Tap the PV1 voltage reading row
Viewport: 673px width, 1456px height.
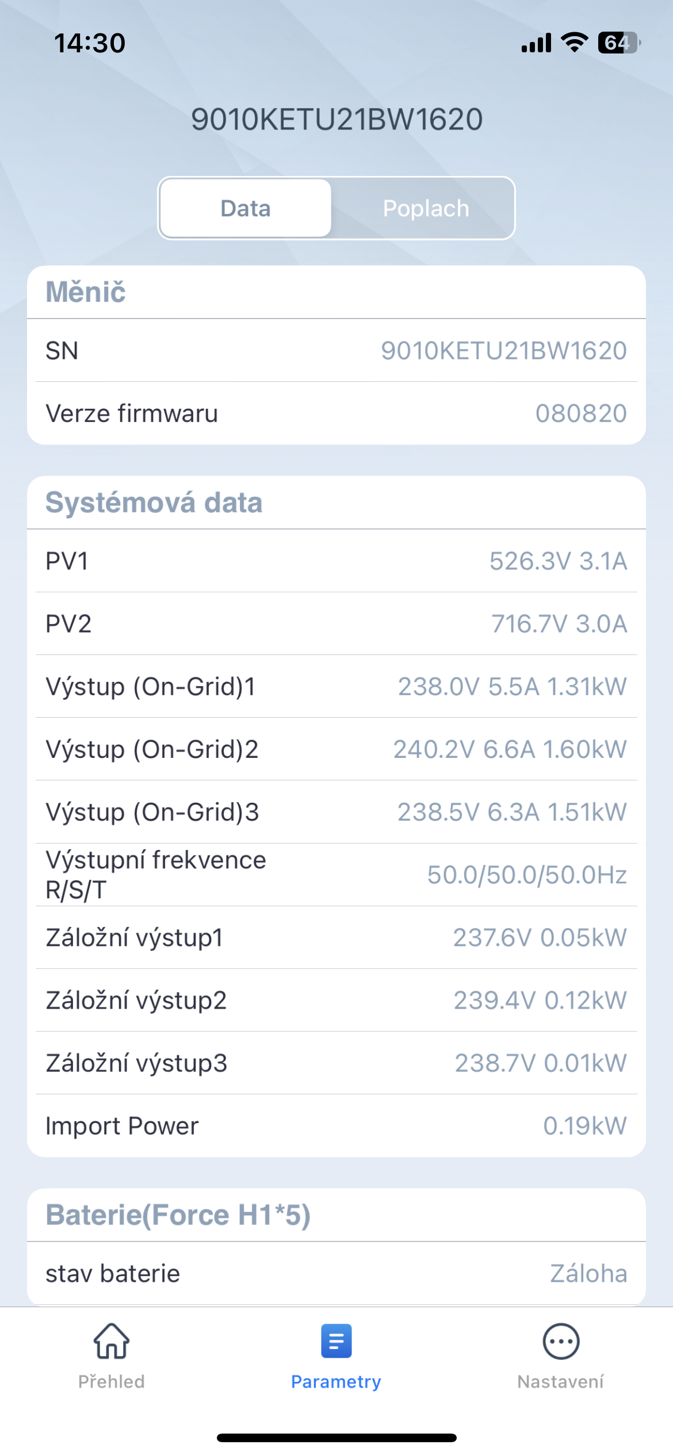336,561
